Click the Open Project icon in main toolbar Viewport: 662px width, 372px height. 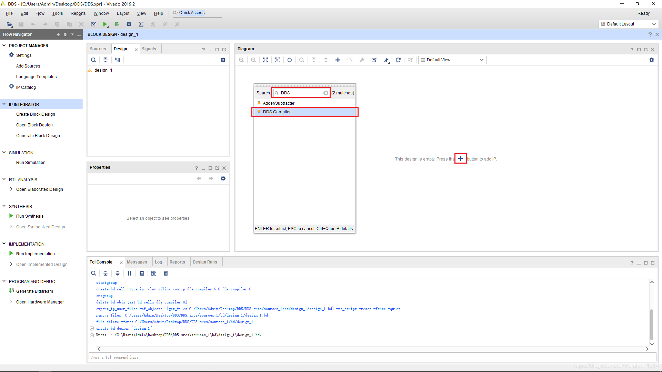click(x=9, y=24)
